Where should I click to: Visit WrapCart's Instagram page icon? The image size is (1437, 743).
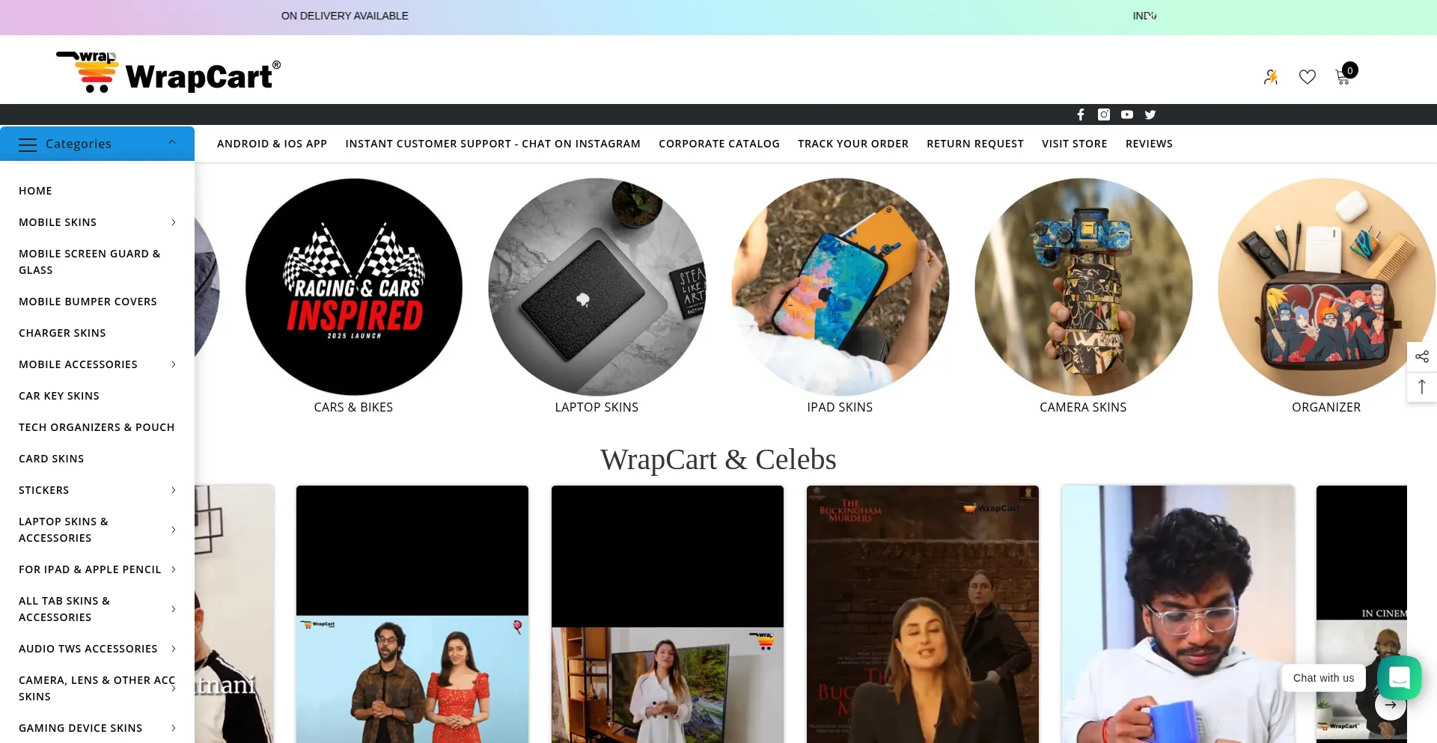(x=1103, y=114)
